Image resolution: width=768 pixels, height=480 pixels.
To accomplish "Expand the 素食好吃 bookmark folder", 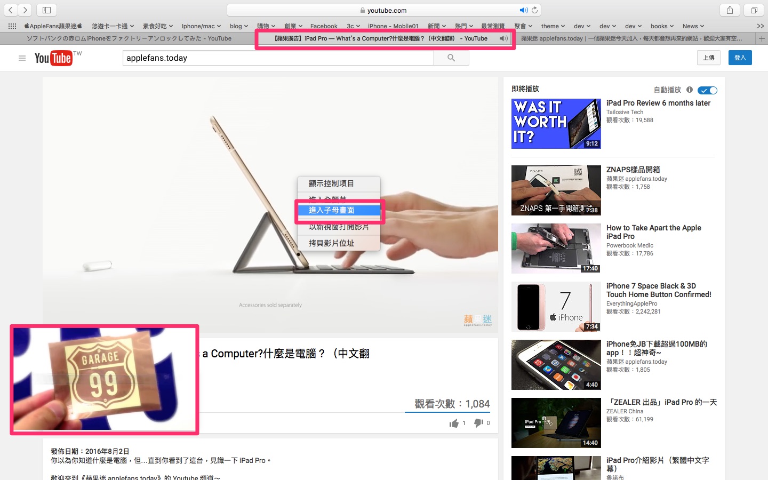I will 157,26.
